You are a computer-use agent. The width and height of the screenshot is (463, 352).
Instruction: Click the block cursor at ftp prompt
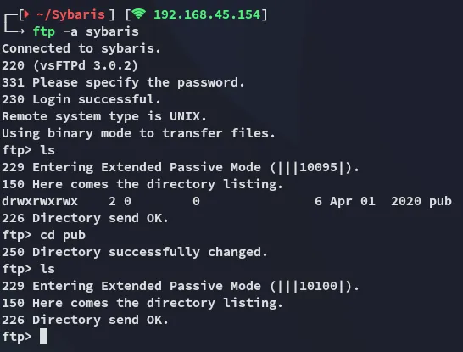[43, 337]
